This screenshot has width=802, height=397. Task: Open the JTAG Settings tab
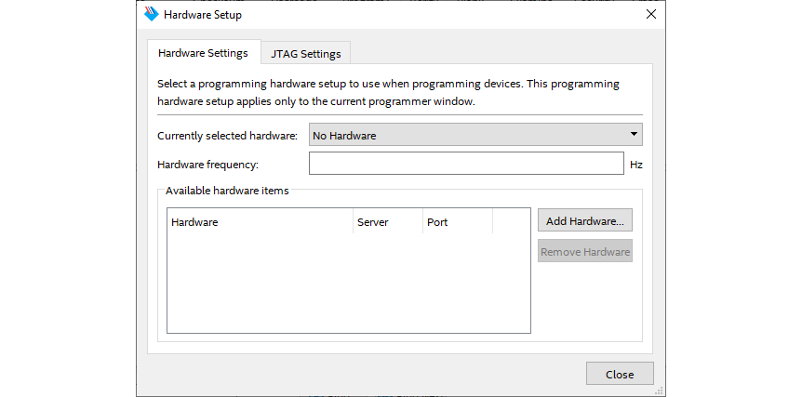point(305,53)
